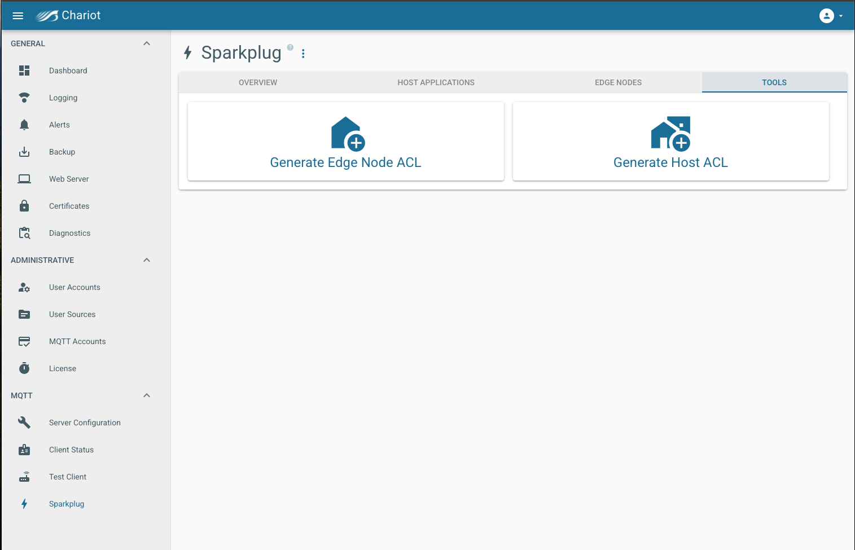Click the Logging wifi-style icon

[24, 98]
